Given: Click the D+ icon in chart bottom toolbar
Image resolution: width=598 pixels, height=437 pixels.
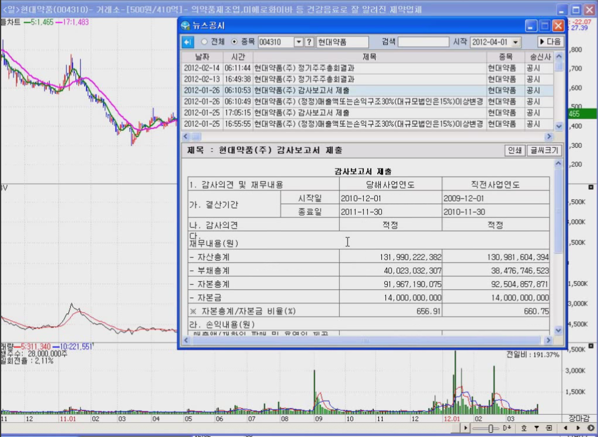Looking at the screenshot, I should tap(507, 428).
